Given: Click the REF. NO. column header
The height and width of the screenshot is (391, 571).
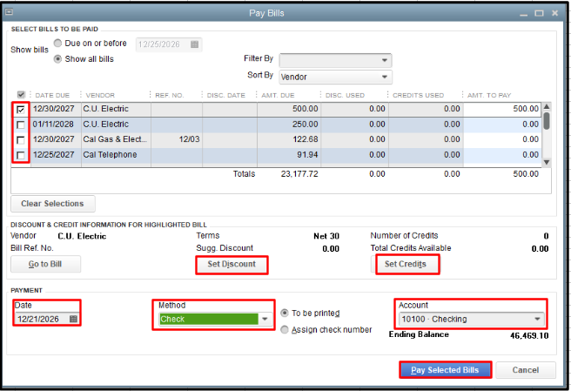Looking at the screenshot, I should (170, 96).
